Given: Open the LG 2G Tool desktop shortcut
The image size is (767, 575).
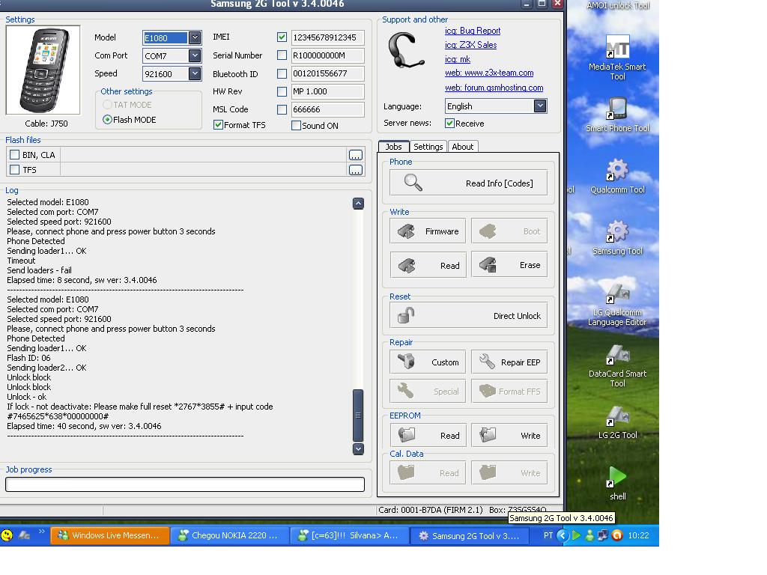Looking at the screenshot, I should click(x=617, y=422).
